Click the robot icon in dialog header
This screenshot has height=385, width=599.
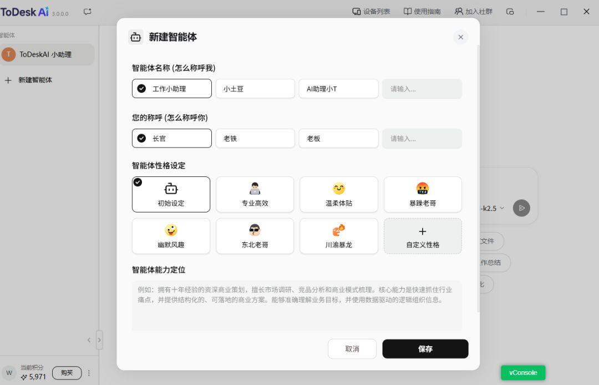[x=136, y=37]
